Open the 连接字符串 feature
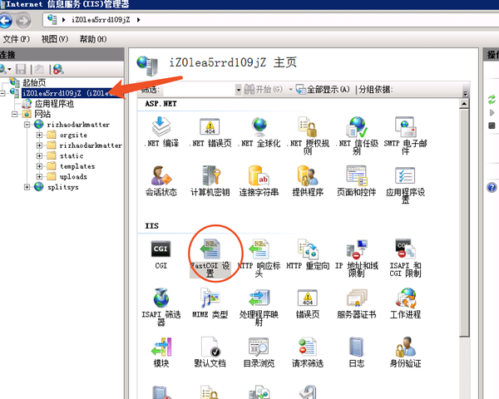 [x=259, y=180]
